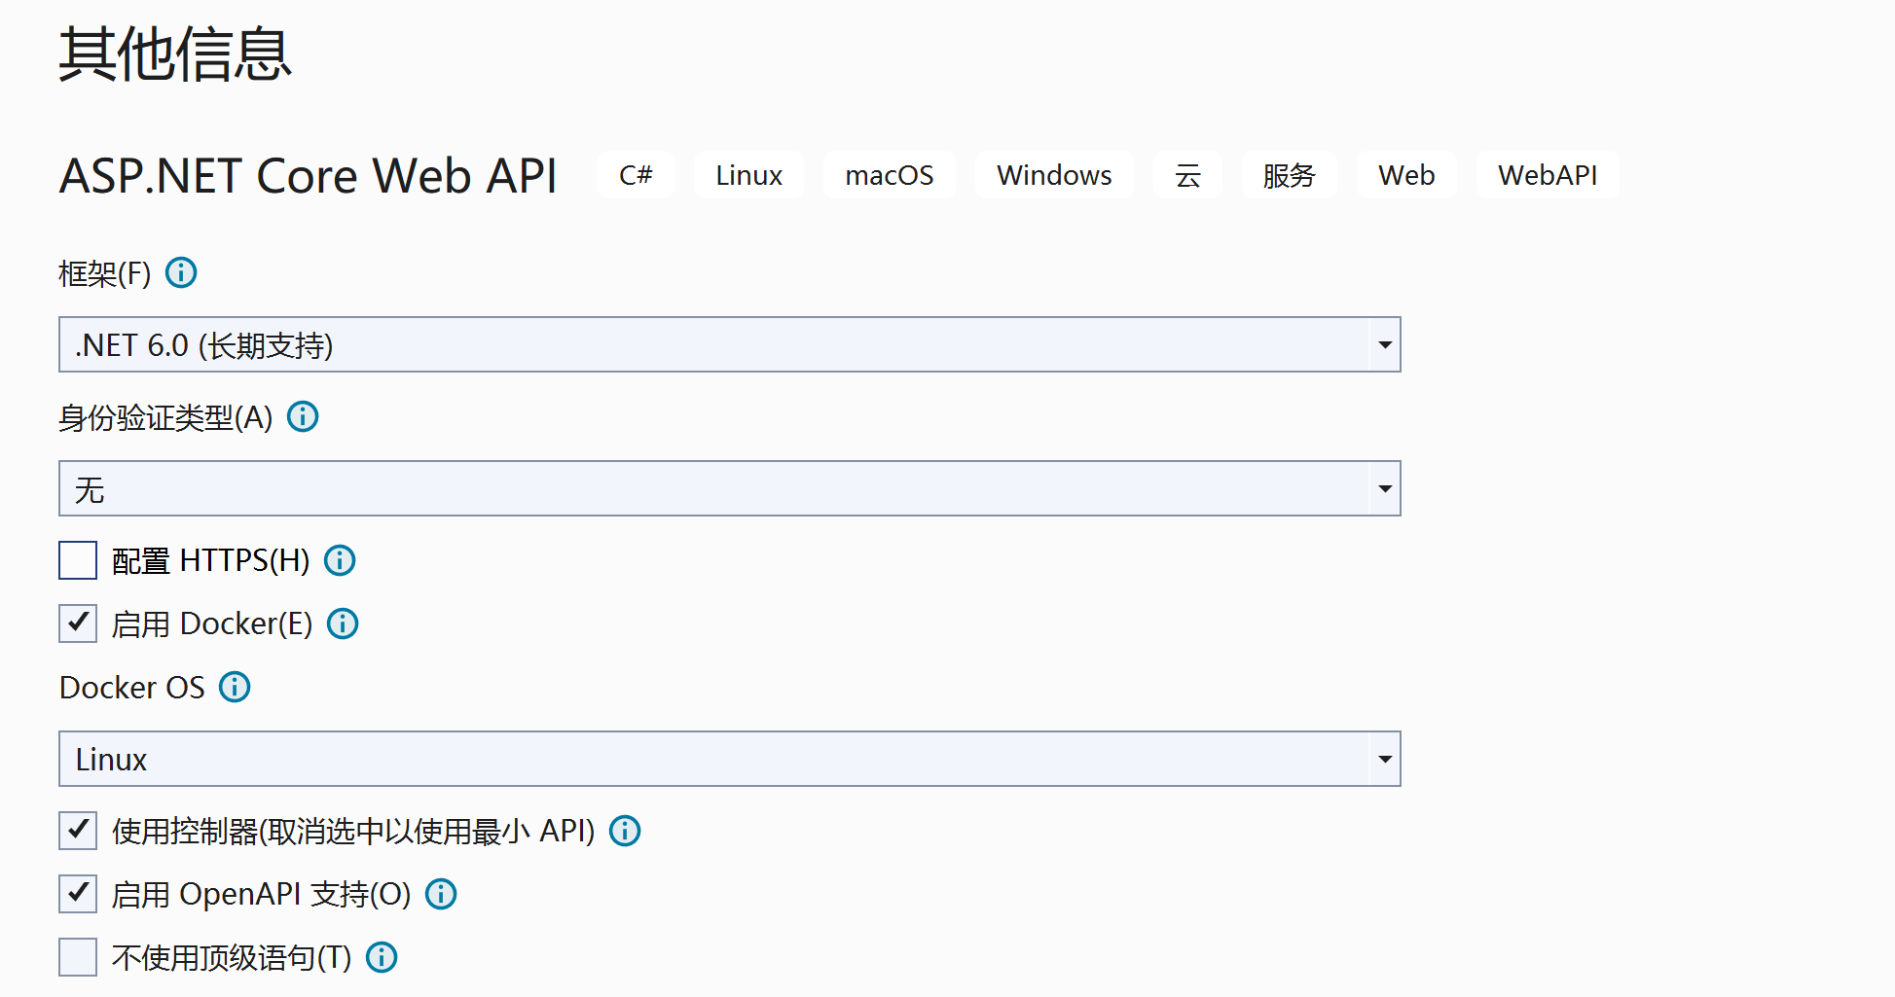Click the 身份验证类型(A) info icon
The height and width of the screenshot is (997, 1895).
pyautogui.click(x=303, y=417)
